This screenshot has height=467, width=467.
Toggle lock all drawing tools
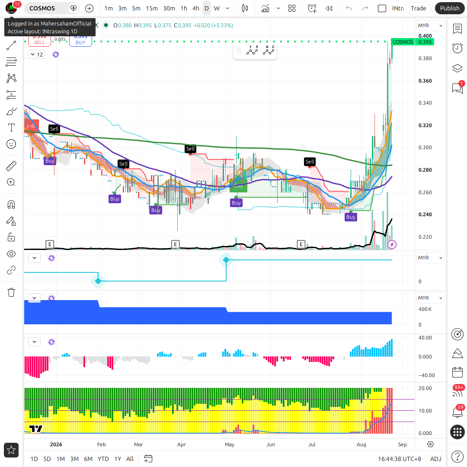[11, 237]
